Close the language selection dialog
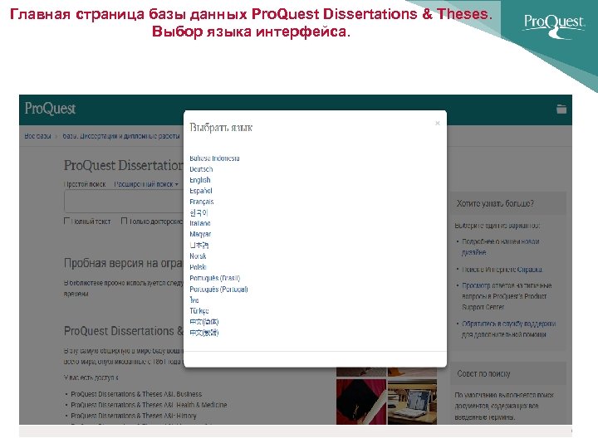Image resolution: width=598 pixels, height=448 pixels. [438, 123]
